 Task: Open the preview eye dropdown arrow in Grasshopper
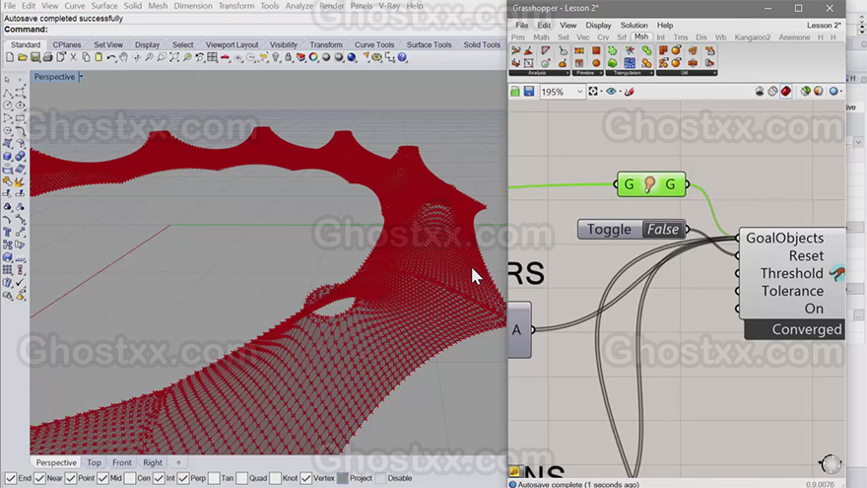tap(621, 92)
